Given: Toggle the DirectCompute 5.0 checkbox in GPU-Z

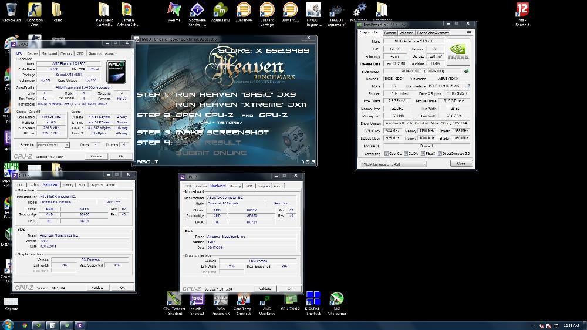Looking at the screenshot, I should [440, 154].
